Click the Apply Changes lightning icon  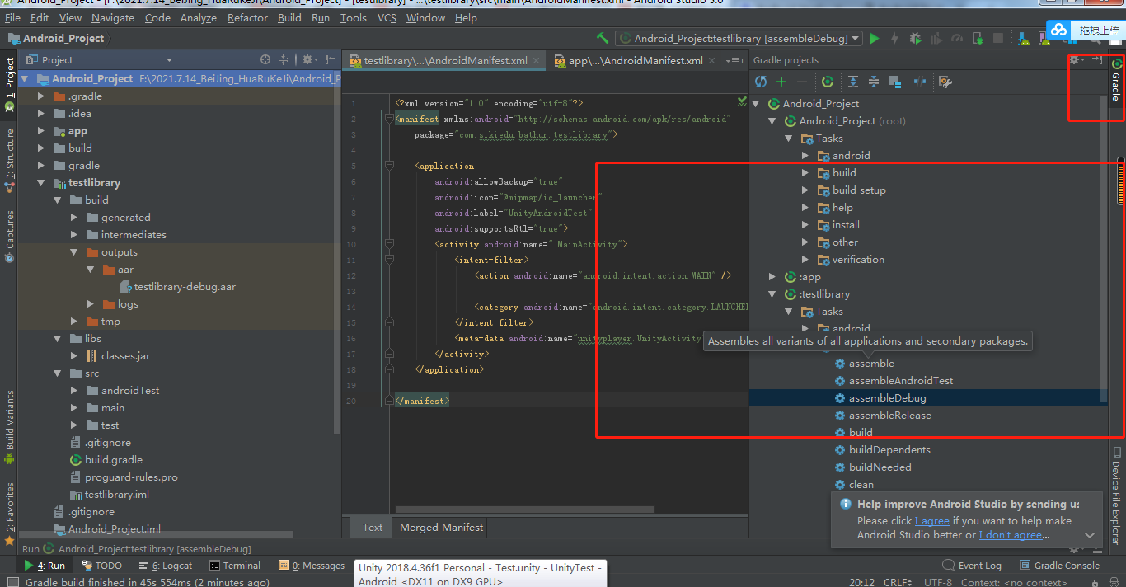pyautogui.click(x=895, y=38)
